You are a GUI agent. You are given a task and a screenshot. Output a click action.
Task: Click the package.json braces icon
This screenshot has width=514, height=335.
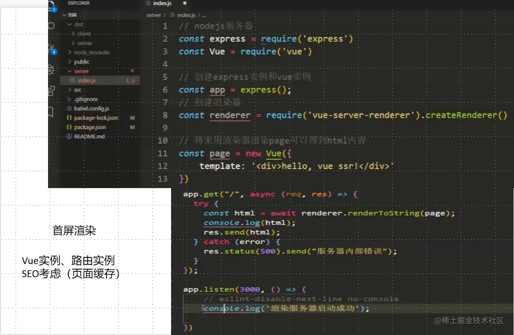(69, 127)
